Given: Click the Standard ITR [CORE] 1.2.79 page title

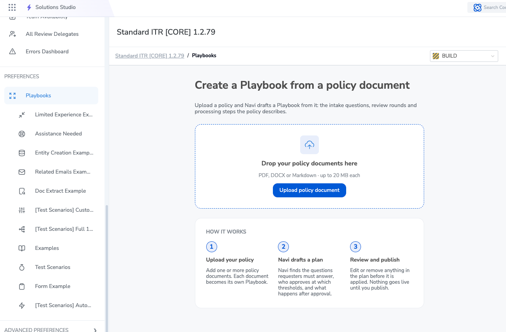Looking at the screenshot, I should (x=166, y=32).
